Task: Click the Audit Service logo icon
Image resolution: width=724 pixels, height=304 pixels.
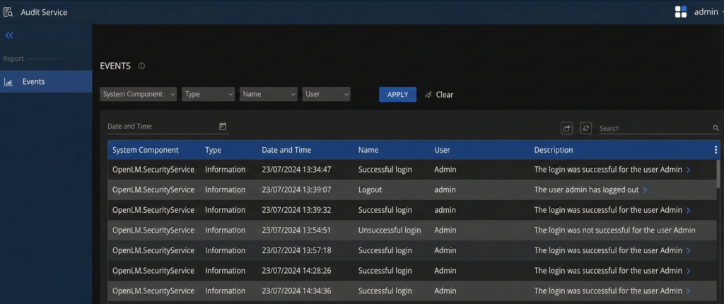Action: tap(9, 12)
